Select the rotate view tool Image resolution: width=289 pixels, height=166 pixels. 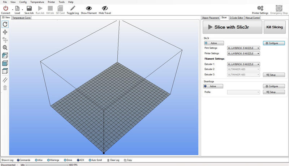pos(5,24)
